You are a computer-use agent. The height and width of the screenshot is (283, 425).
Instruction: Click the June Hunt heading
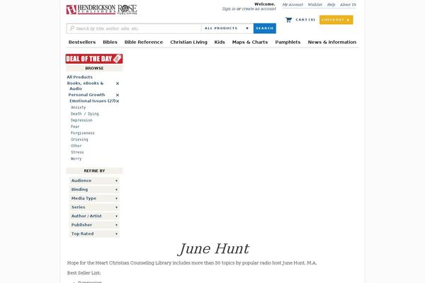tap(213, 249)
